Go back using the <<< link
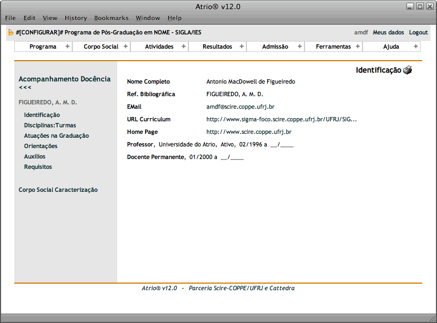The image size is (437, 323). coord(25,87)
